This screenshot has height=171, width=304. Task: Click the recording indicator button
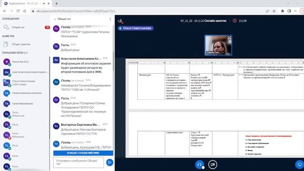(x=235, y=20)
